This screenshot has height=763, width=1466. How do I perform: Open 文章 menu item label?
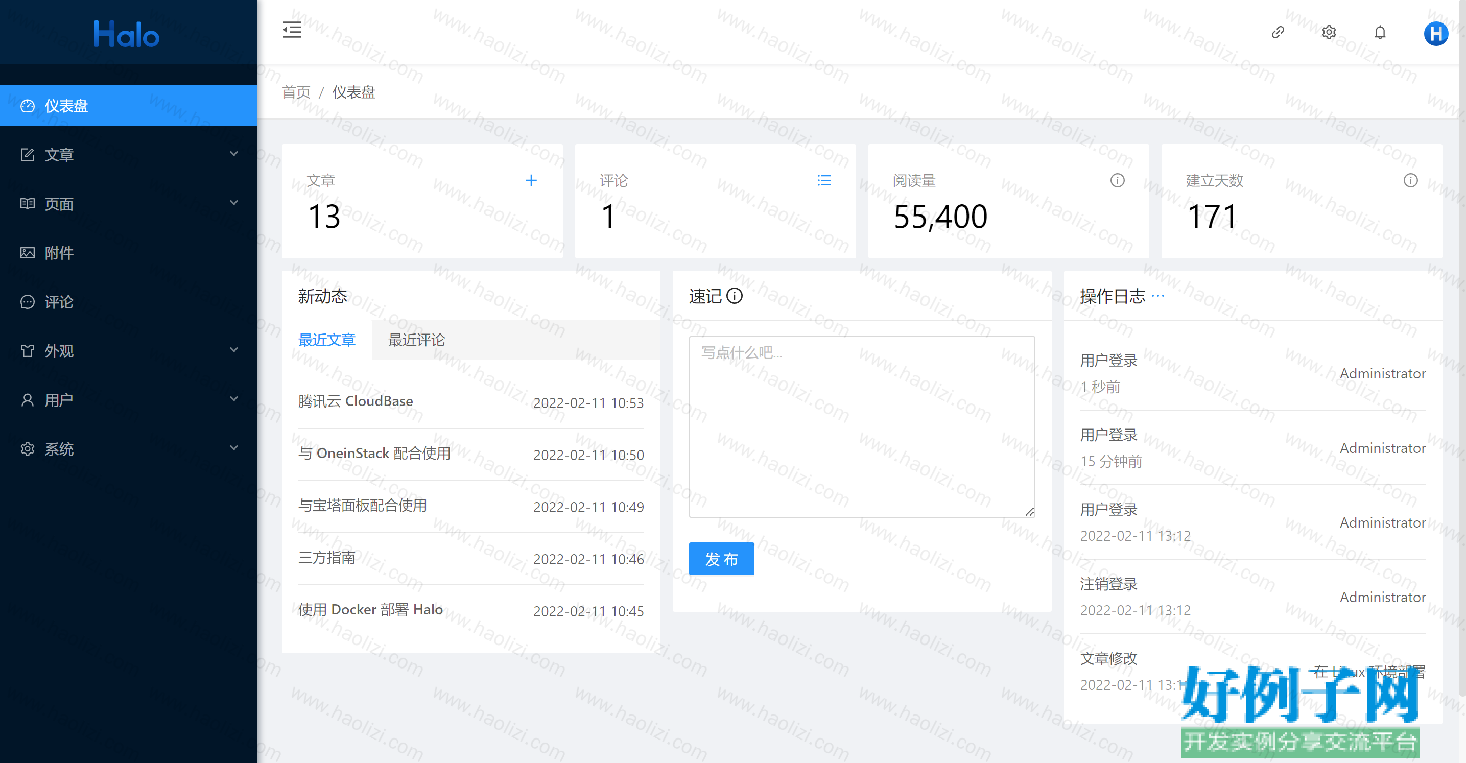coord(59,155)
